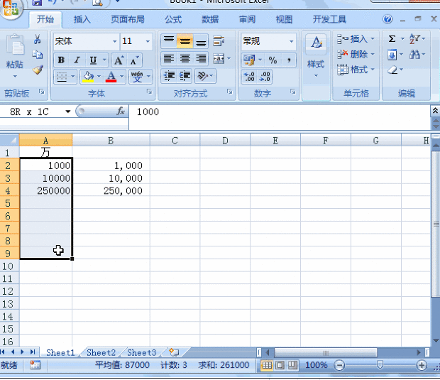Click Sort and Filter icon
The image size is (440, 380).
(414, 39)
